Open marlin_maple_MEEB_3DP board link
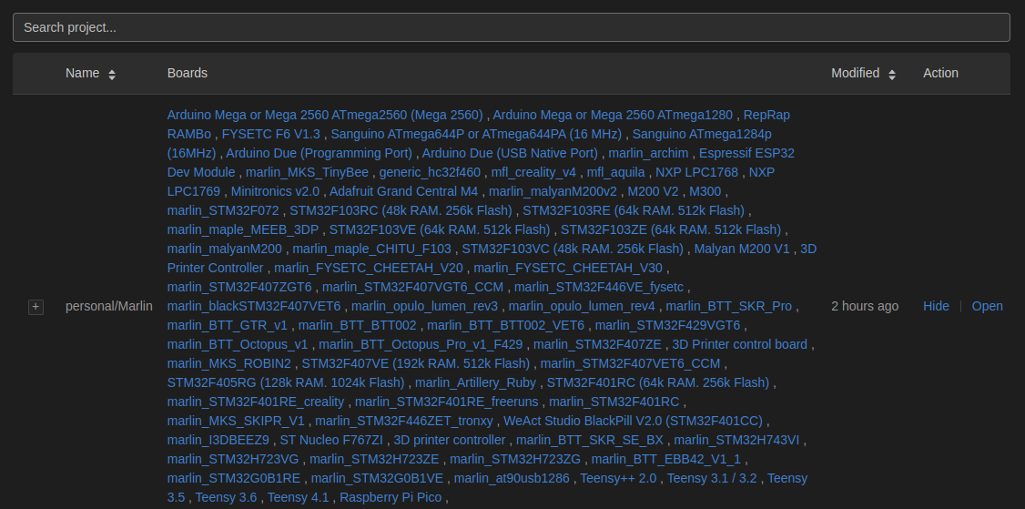This screenshot has width=1025, height=509. click(x=242, y=229)
